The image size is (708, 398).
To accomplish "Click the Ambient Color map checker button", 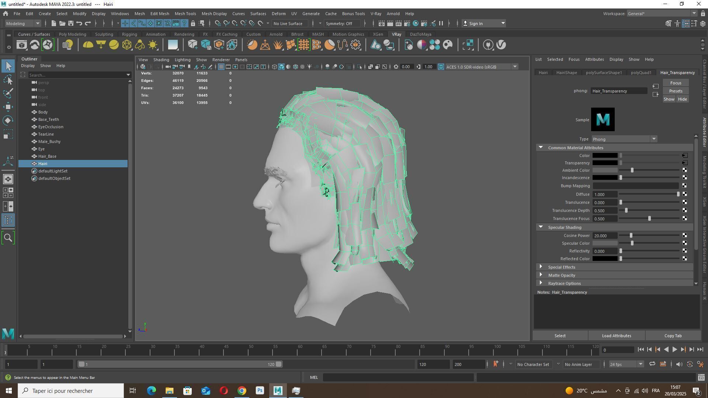I will [685, 170].
